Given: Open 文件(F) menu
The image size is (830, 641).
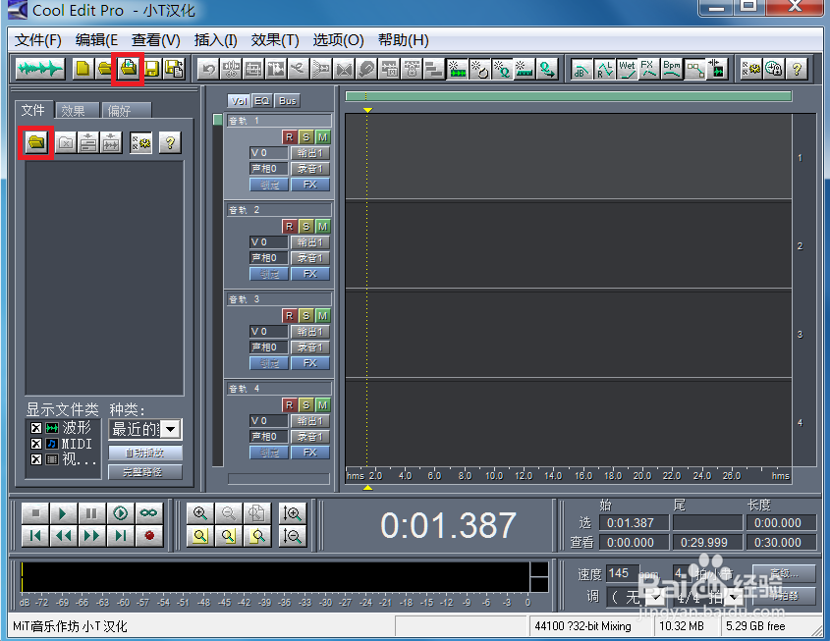Looking at the screenshot, I should [38, 40].
